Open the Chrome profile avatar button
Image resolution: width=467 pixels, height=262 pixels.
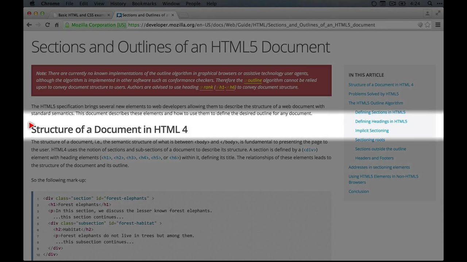pyautogui.click(x=427, y=13)
